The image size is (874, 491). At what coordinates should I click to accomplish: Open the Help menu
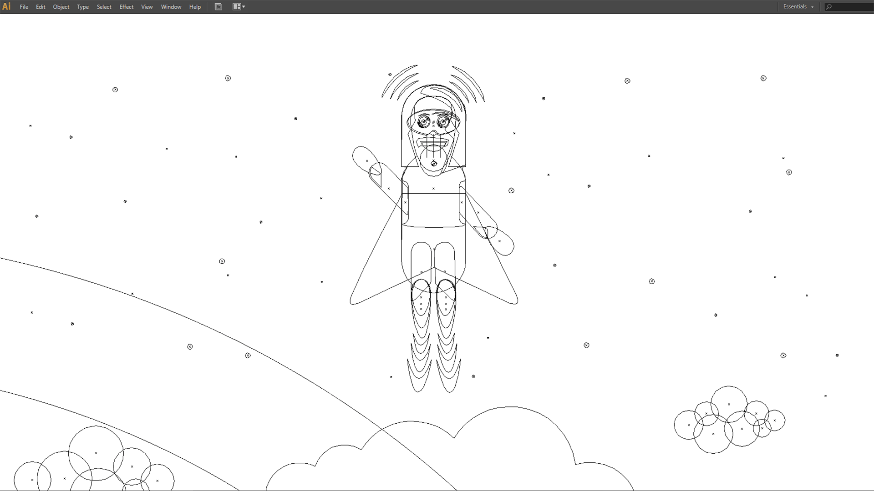point(195,7)
